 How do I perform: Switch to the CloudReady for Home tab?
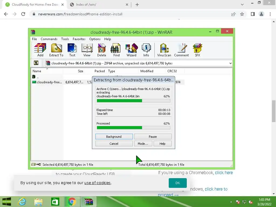point(34,5)
